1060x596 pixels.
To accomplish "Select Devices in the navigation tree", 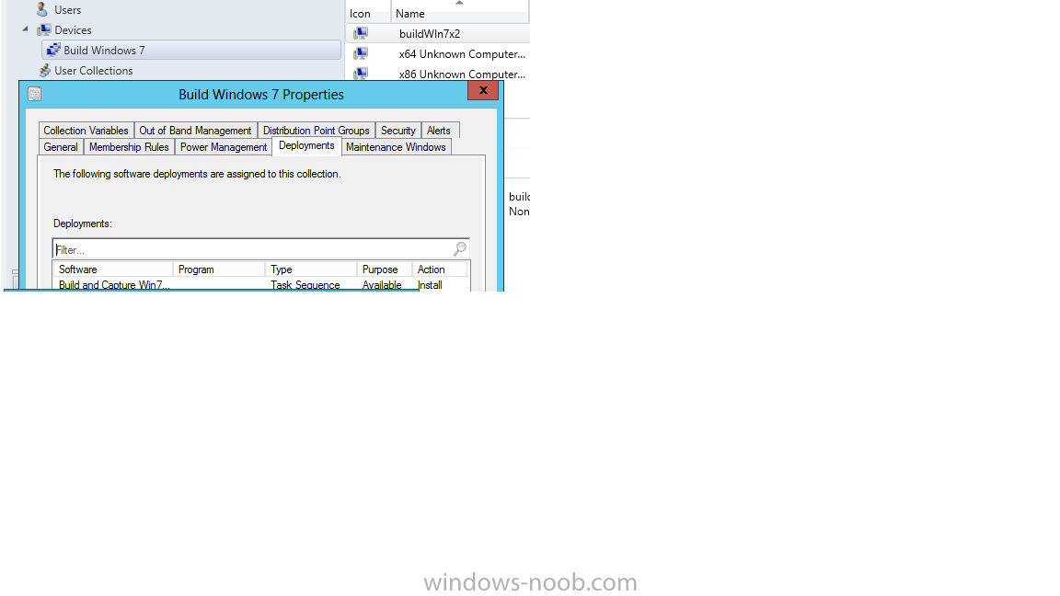I will (x=73, y=29).
